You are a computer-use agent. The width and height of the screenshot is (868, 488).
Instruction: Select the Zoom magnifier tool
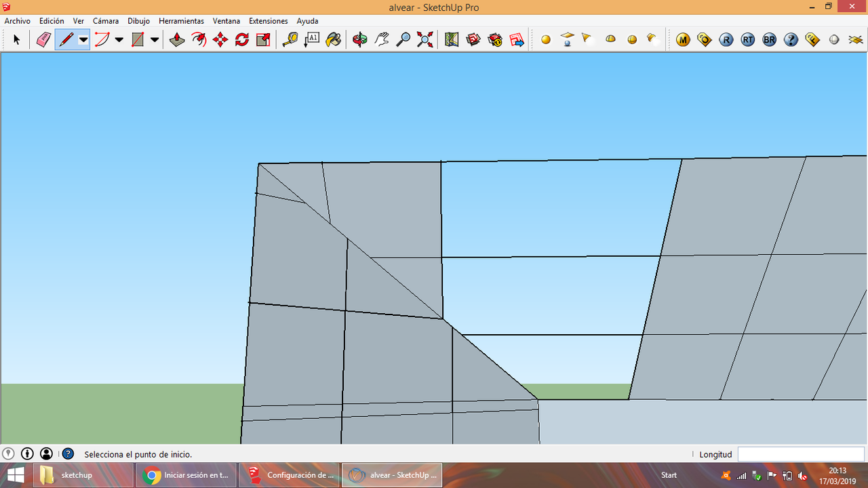[x=403, y=40]
